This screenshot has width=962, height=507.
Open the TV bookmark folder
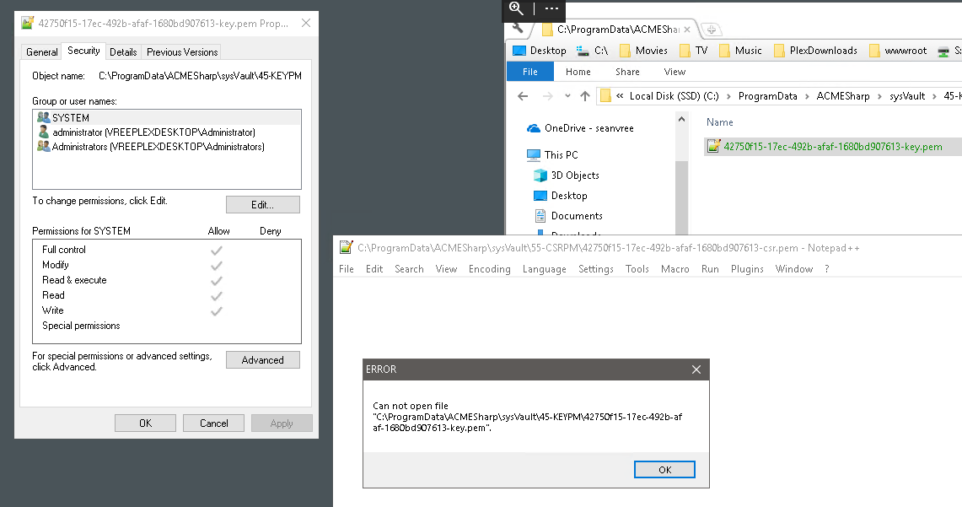[694, 51]
